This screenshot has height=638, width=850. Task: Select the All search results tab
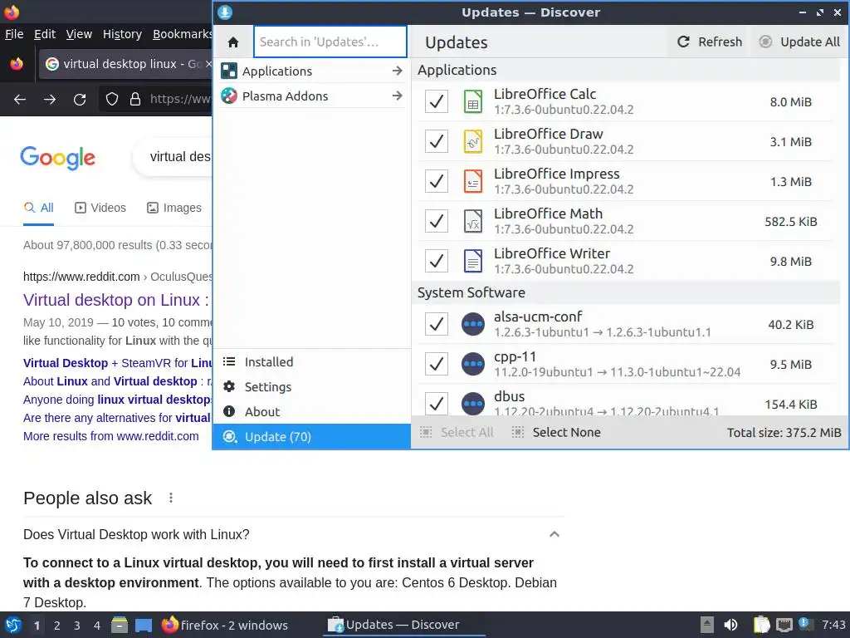tap(38, 208)
